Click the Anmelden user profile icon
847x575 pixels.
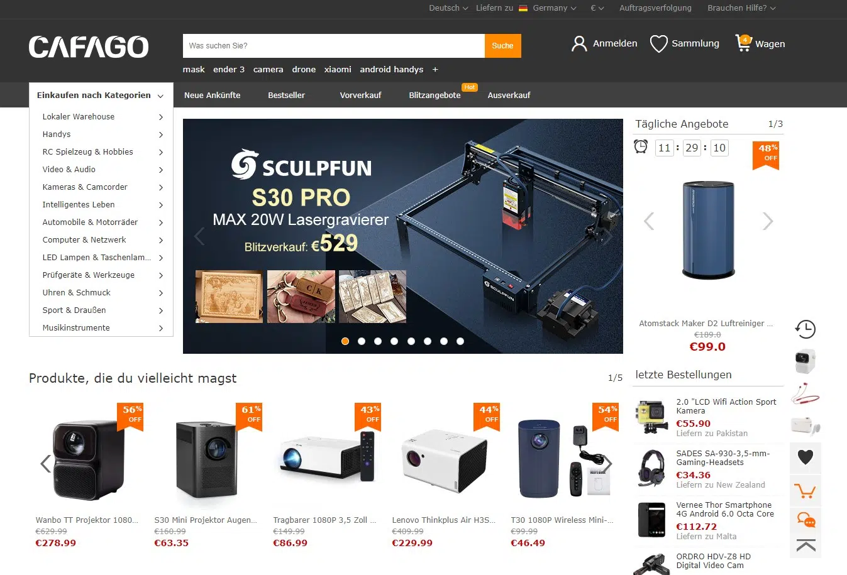579,43
